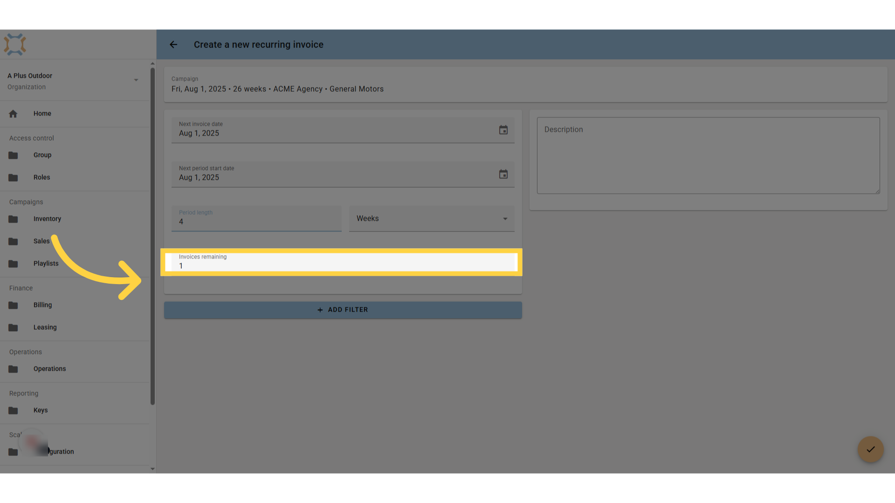This screenshot has height=503, width=895.
Task: Click the Group folder icon
Action: tap(13, 155)
